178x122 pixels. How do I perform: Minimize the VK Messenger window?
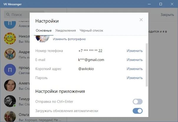point(149,4)
